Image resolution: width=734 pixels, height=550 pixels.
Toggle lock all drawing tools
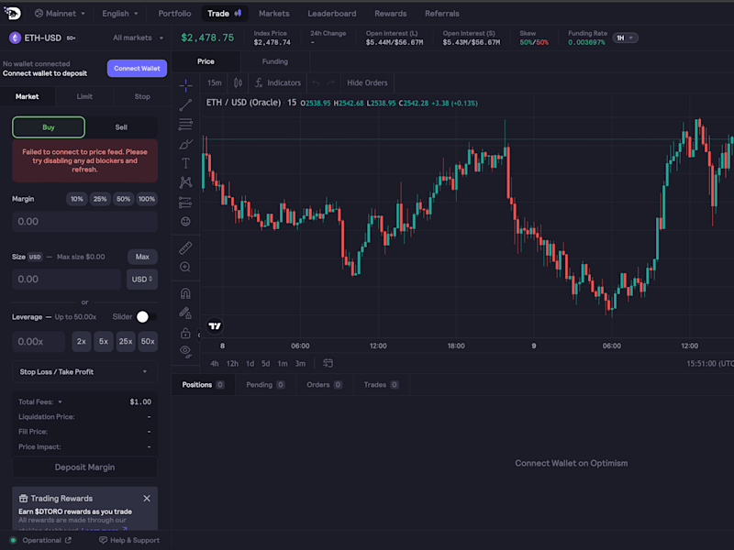click(x=185, y=333)
